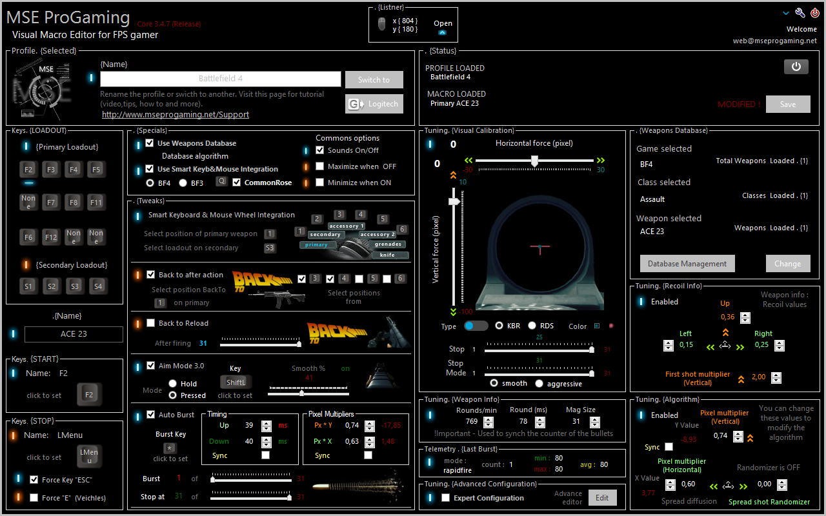Select the F6 loadout key
Image resolution: width=826 pixels, height=516 pixels.
click(28, 237)
